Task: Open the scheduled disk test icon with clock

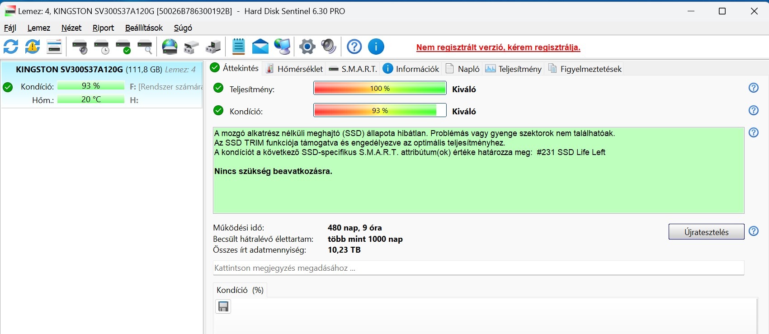Action: pyautogui.click(x=102, y=47)
